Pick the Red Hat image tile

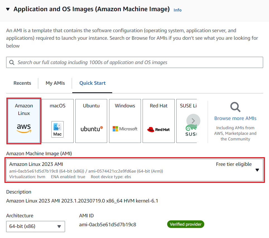(x=158, y=121)
